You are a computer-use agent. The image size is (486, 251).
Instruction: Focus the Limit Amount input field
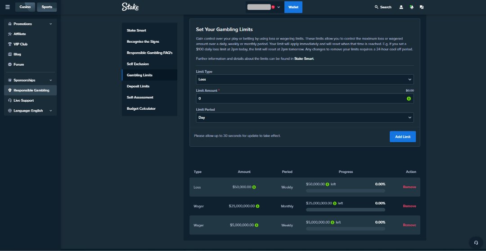305,99
